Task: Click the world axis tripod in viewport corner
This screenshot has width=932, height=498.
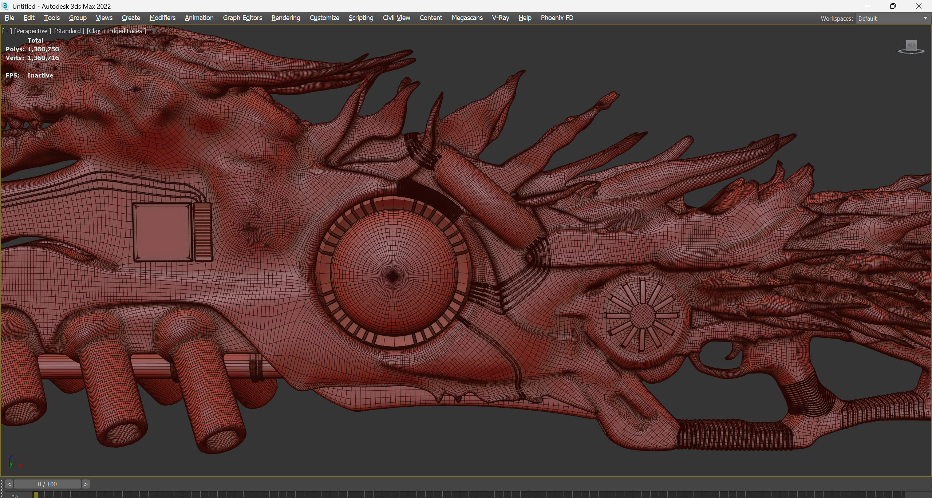Action: point(15,461)
